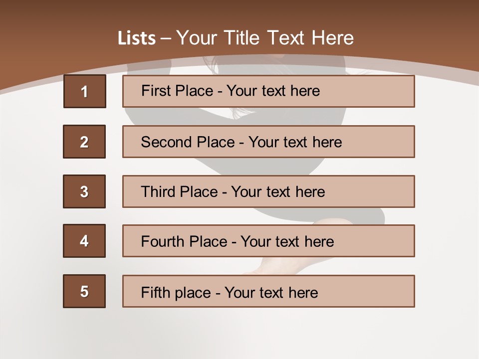Click the "First Place - Your text here" bar
Image resolution: width=479 pixels, height=359 pixels.
pyautogui.click(x=268, y=91)
